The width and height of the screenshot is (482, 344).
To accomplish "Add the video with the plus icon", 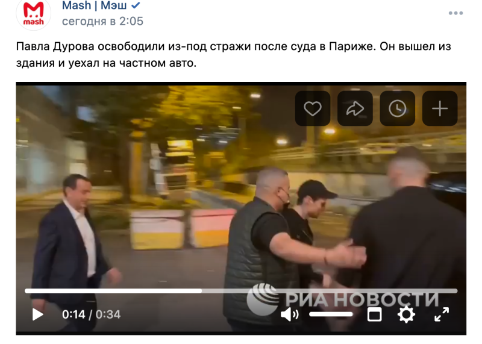I will 440,108.
